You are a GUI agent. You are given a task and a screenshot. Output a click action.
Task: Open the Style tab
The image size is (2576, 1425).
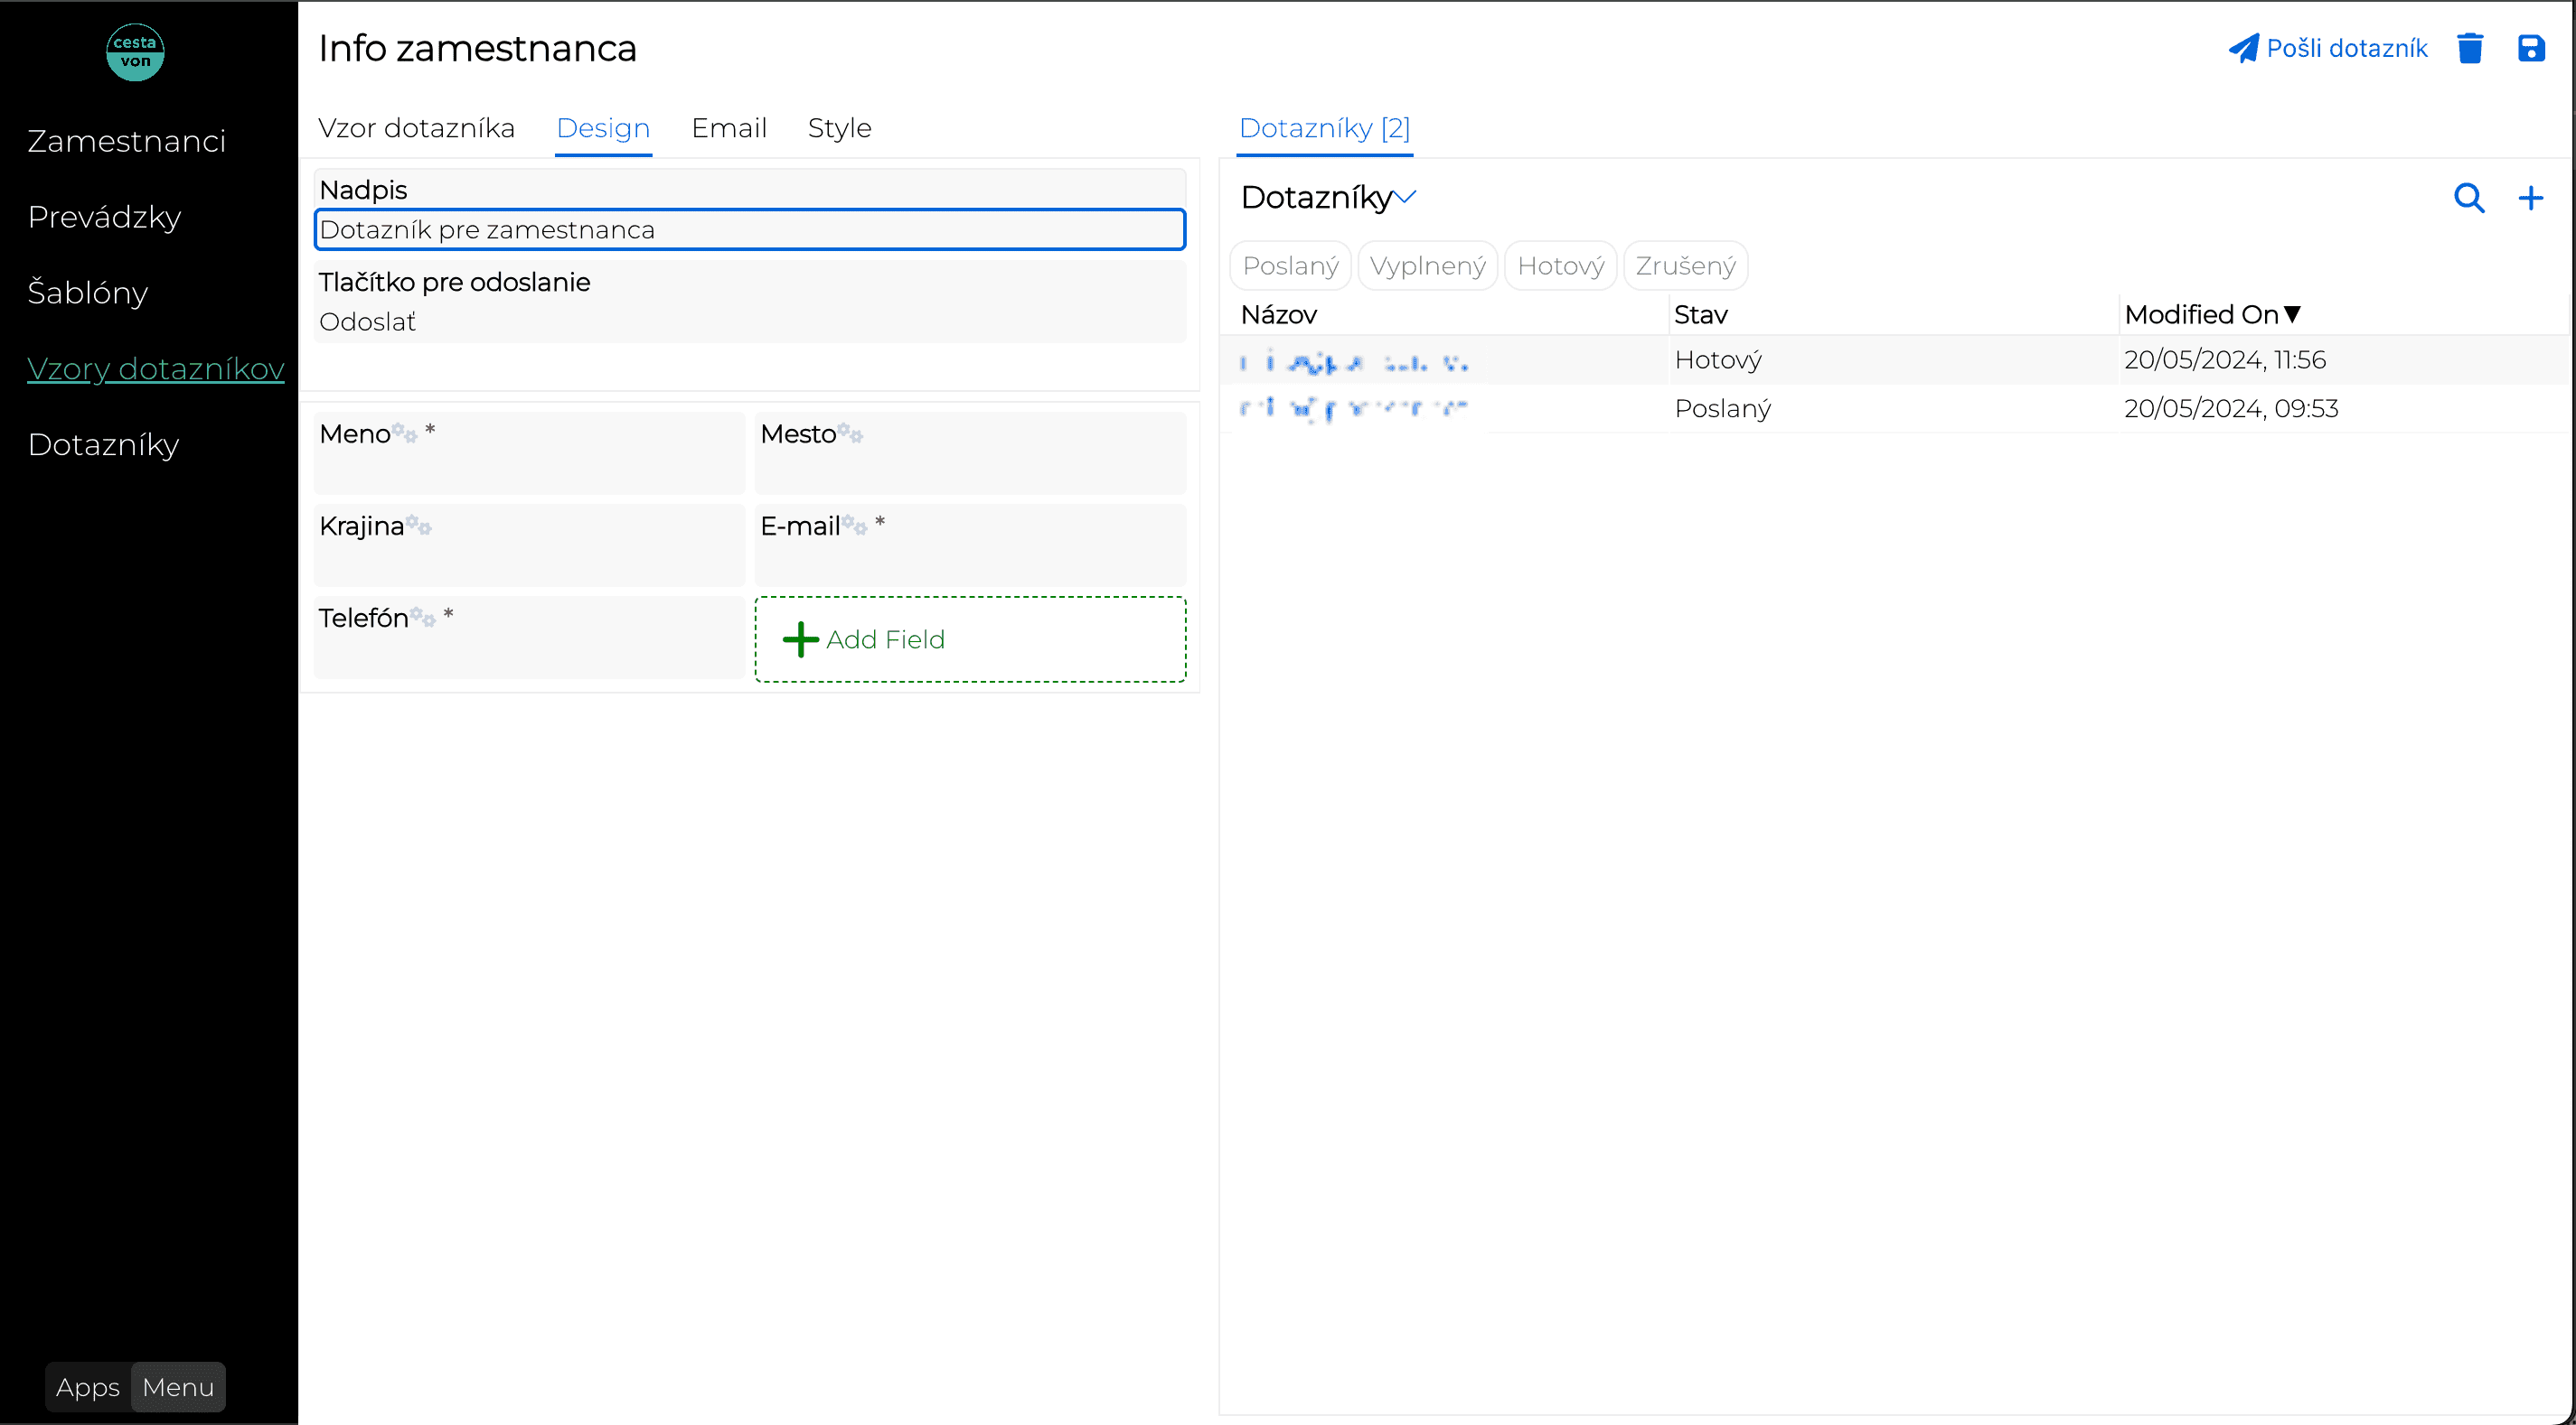839,128
